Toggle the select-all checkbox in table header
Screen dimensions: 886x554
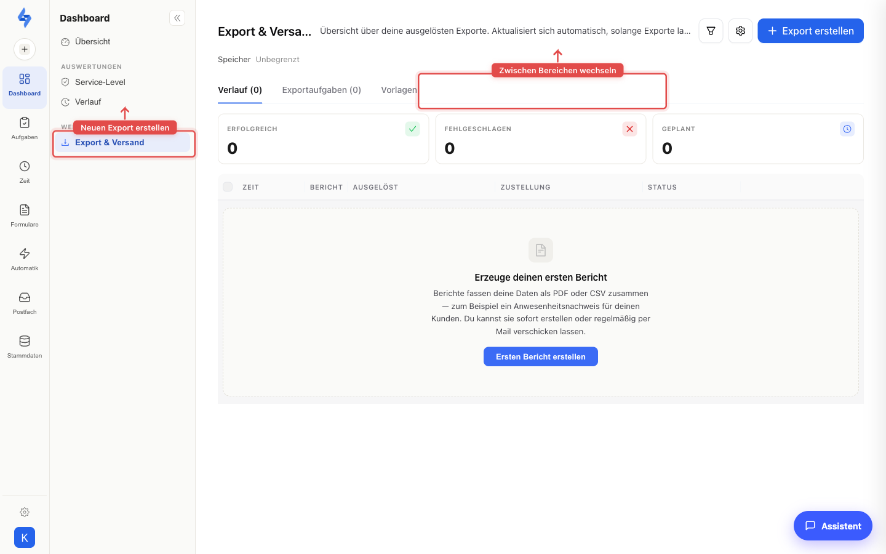[x=228, y=187]
